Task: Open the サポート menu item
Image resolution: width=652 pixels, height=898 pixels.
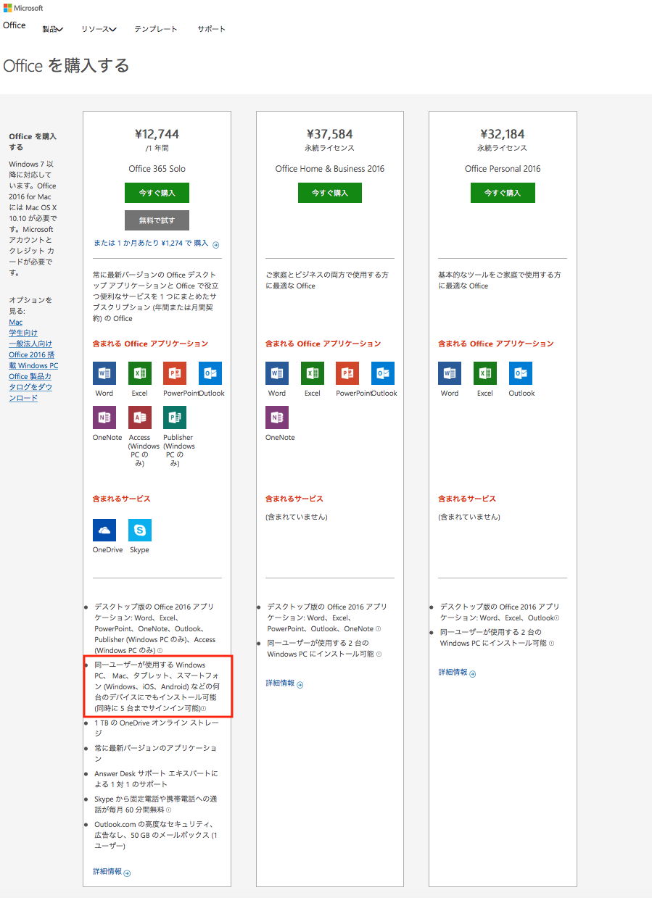Action: (x=212, y=29)
